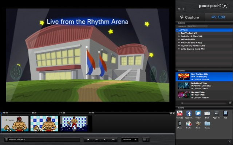Zoom in the timeline
The height and width of the screenshot is (145, 233).
[x=174, y=113]
